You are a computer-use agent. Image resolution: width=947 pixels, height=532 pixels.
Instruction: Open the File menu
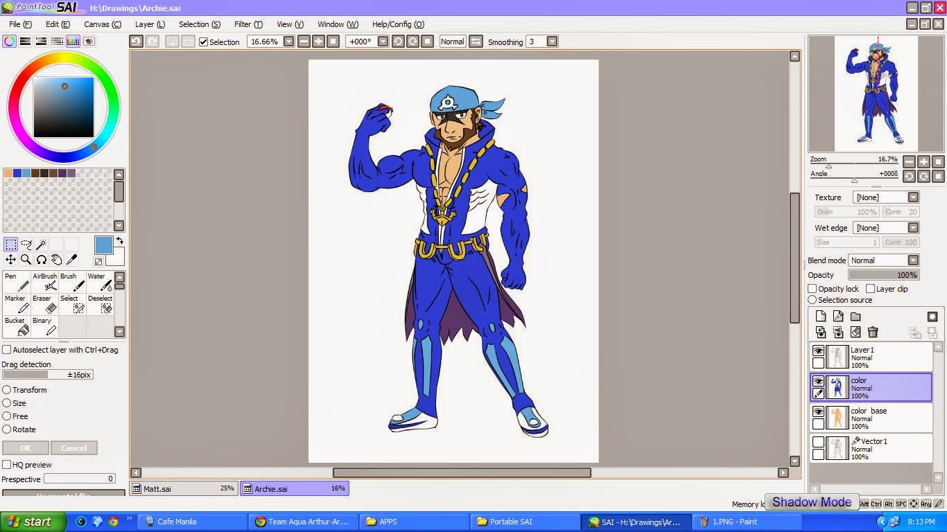click(x=20, y=24)
